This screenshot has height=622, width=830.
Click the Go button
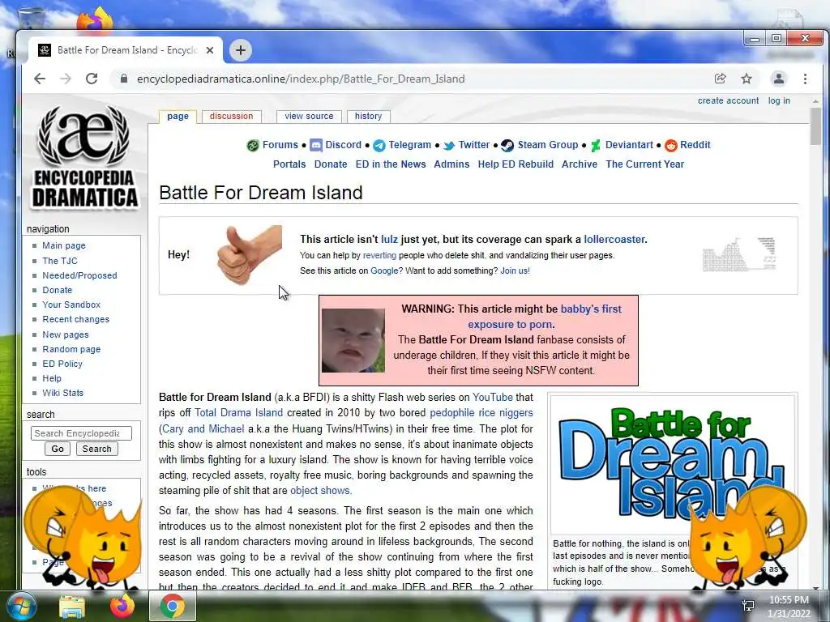tap(58, 449)
